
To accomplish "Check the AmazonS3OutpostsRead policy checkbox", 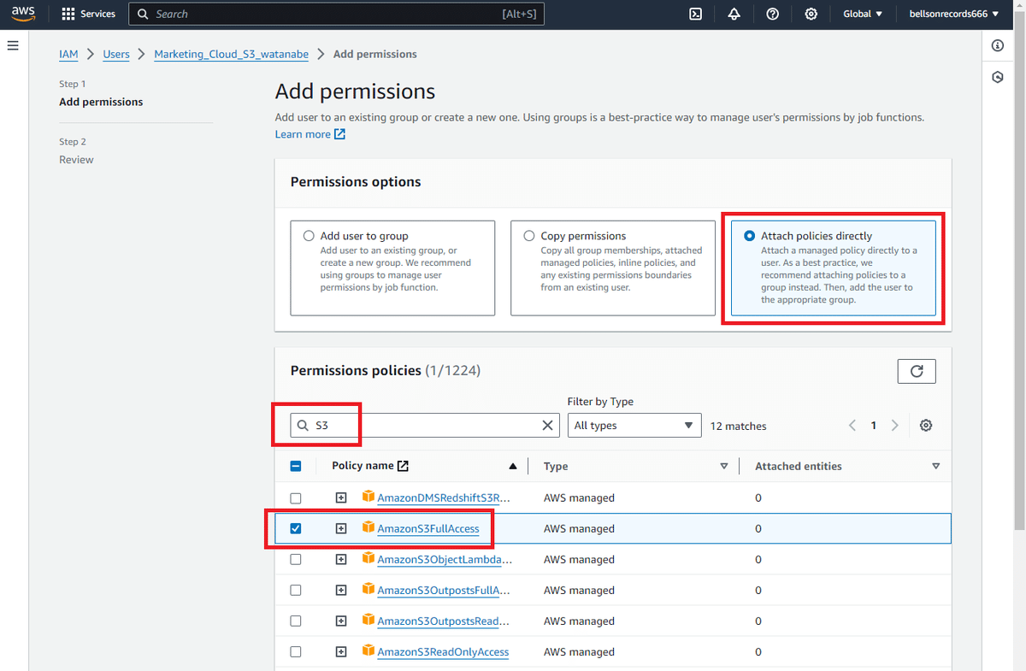I will (x=296, y=621).
